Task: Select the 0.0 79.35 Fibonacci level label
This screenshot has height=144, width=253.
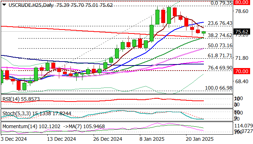Action: pyautogui.click(x=222, y=3)
